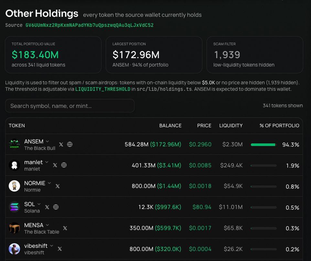This screenshot has width=311, height=261.
Task: Click manlet liquidity $249.4K
Action: click(231, 165)
